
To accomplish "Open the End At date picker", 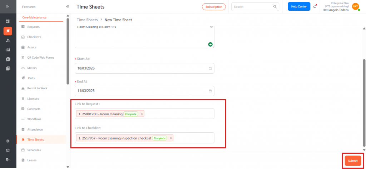I will (x=210, y=91).
